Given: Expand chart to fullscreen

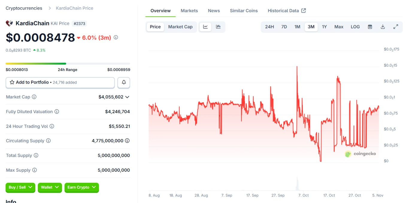Looking at the screenshot, I should [x=396, y=27].
